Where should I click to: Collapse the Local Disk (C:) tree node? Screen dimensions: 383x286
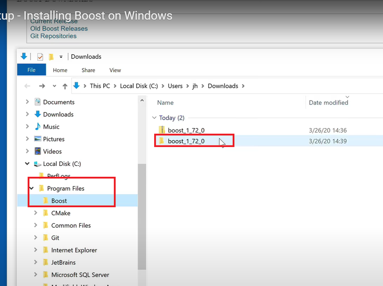(27, 163)
